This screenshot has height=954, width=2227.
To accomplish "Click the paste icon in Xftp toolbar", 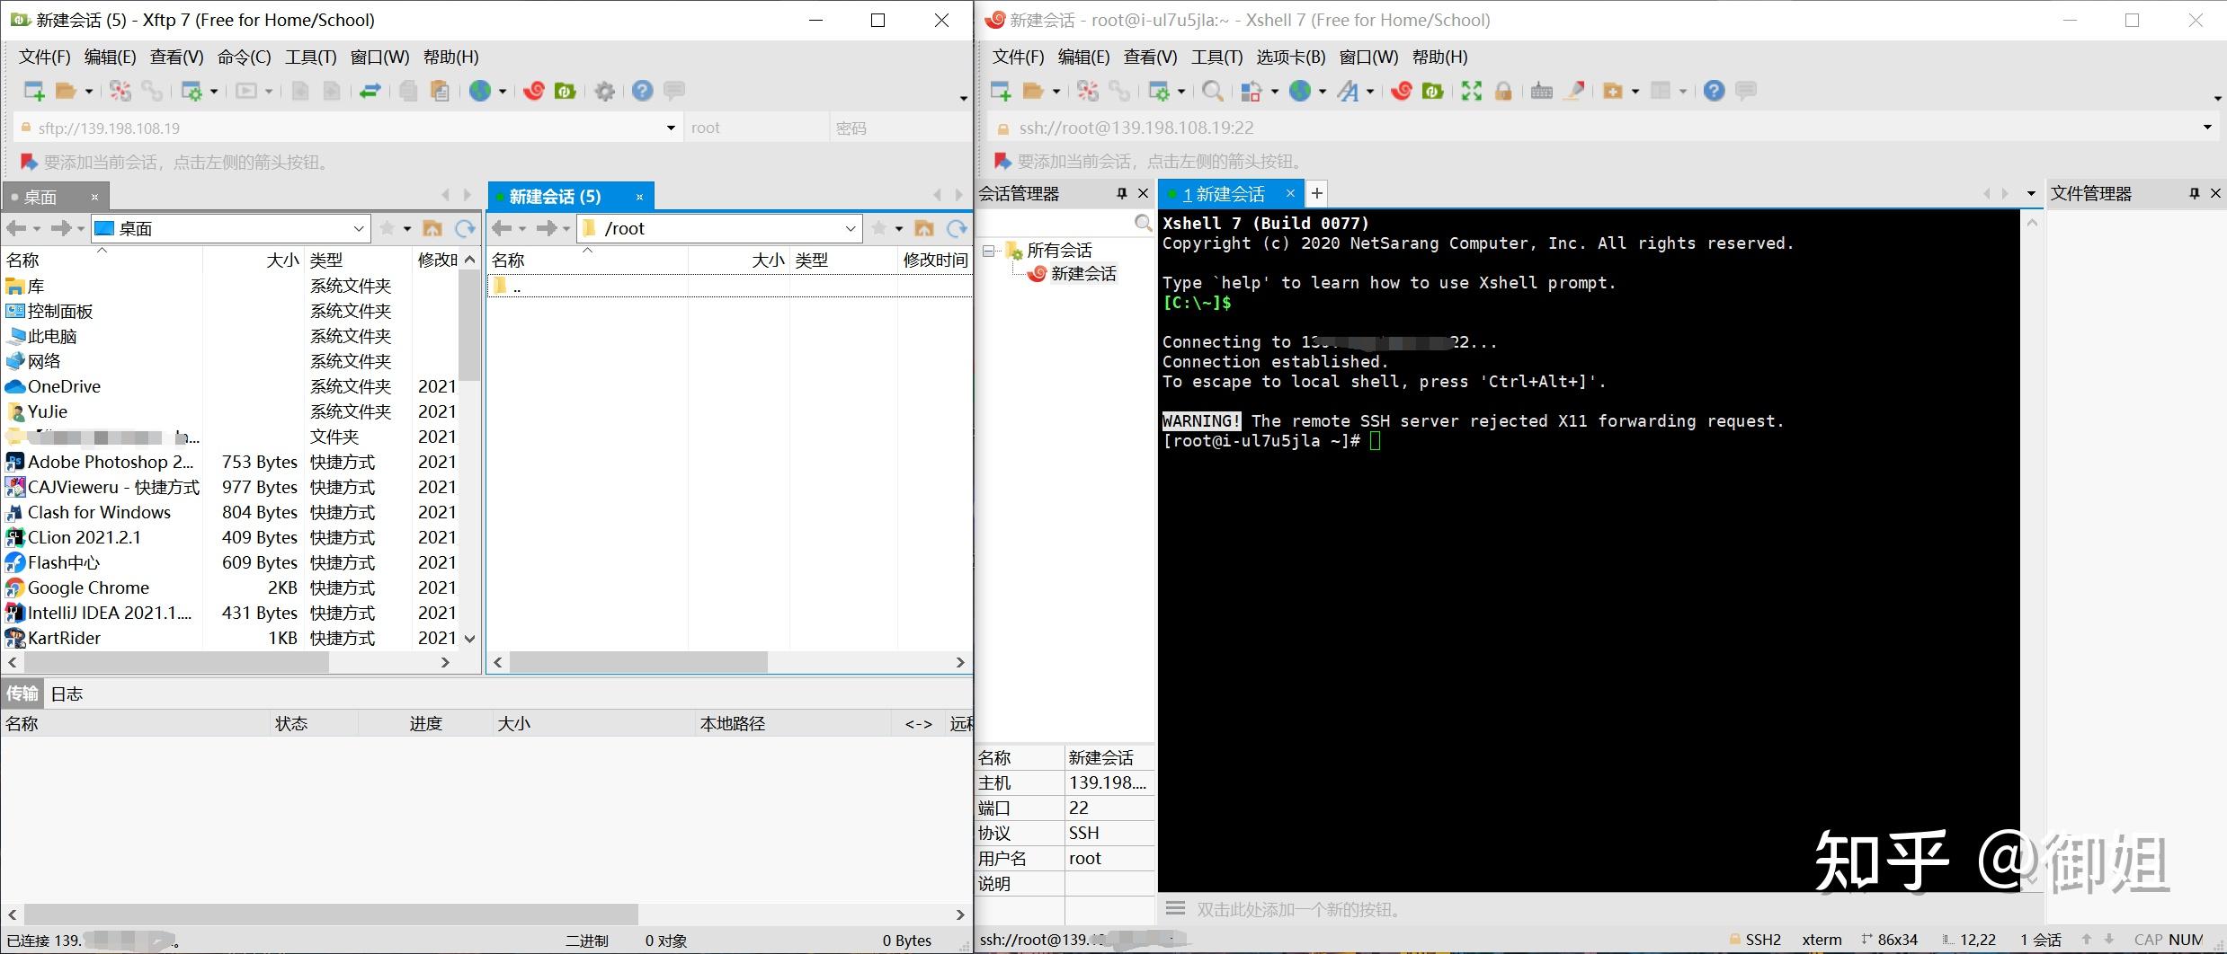I will (440, 91).
